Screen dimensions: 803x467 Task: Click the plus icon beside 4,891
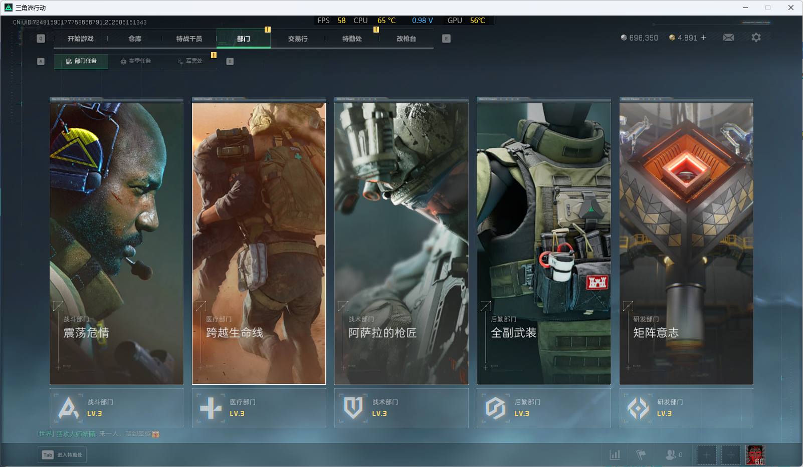pyautogui.click(x=703, y=38)
